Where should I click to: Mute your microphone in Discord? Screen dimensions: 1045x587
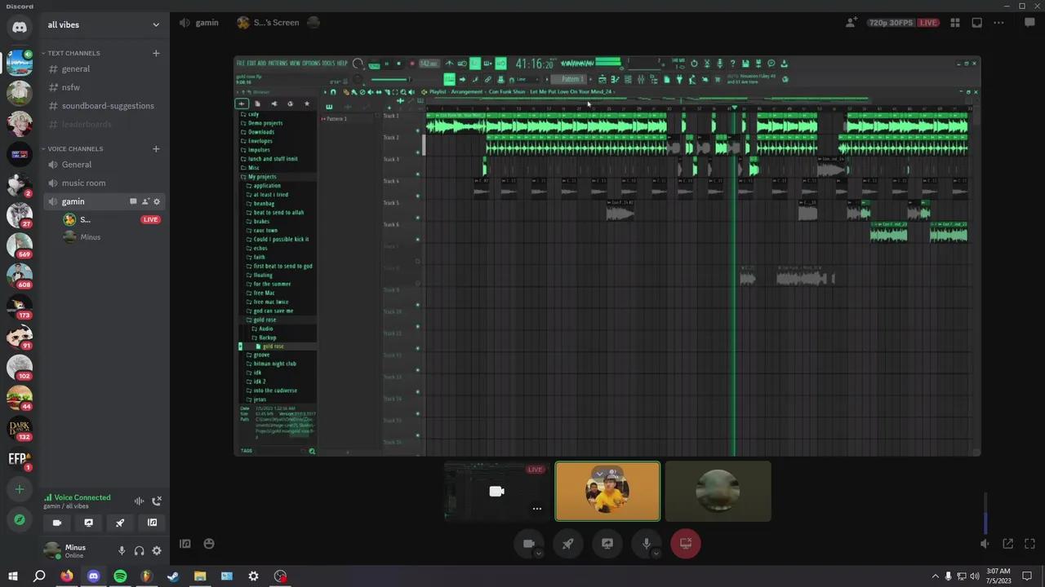[x=122, y=550]
